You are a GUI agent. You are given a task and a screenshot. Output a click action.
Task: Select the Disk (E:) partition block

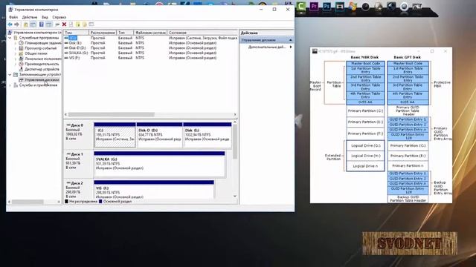pyautogui.click(x=208, y=135)
